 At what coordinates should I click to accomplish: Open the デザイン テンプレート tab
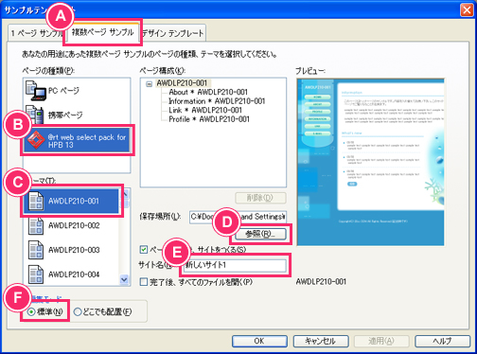173,33
